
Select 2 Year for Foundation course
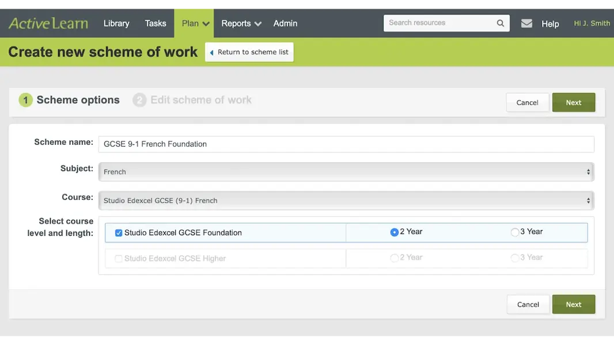tap(395, 232)
